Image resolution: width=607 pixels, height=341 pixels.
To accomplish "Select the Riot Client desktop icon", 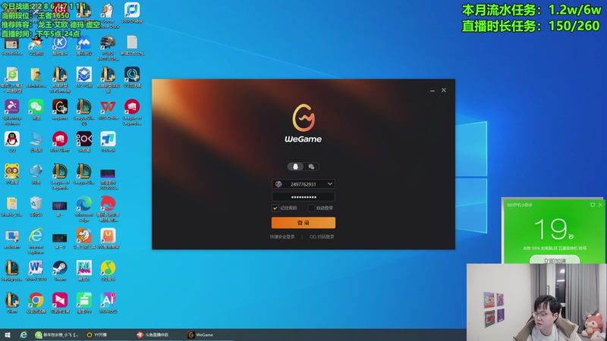I will [x=60, y=142].
